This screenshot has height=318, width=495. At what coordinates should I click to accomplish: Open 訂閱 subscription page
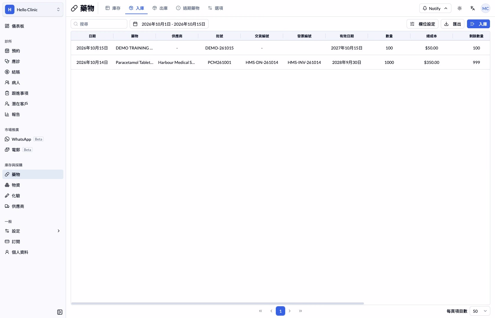[33, 241]
